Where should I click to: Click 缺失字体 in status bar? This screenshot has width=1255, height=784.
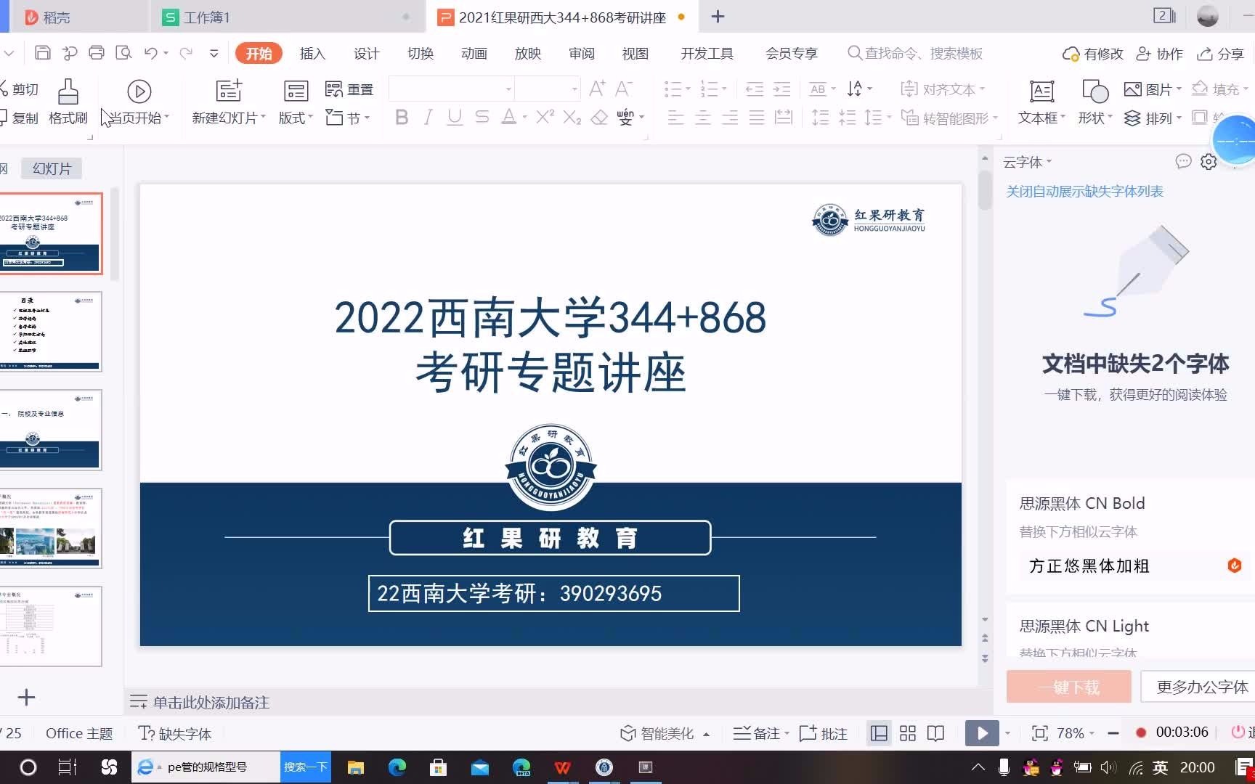175,733
